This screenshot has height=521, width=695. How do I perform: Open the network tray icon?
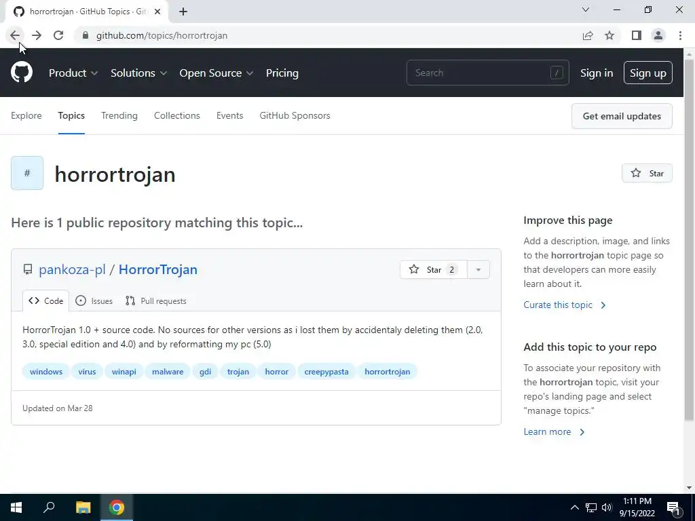click(591, 507)
